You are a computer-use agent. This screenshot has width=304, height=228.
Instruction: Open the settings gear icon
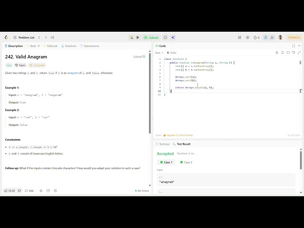247,38
